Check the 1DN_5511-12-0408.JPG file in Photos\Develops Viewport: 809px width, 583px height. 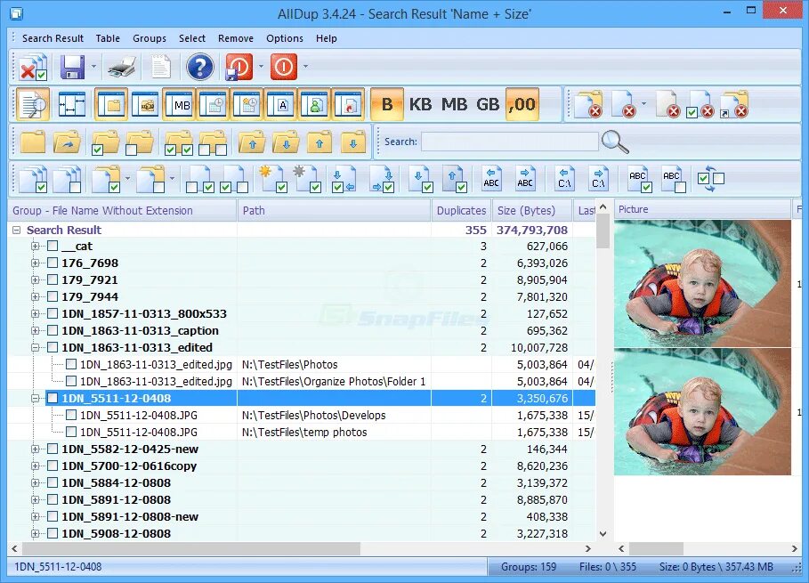(71, 416)
